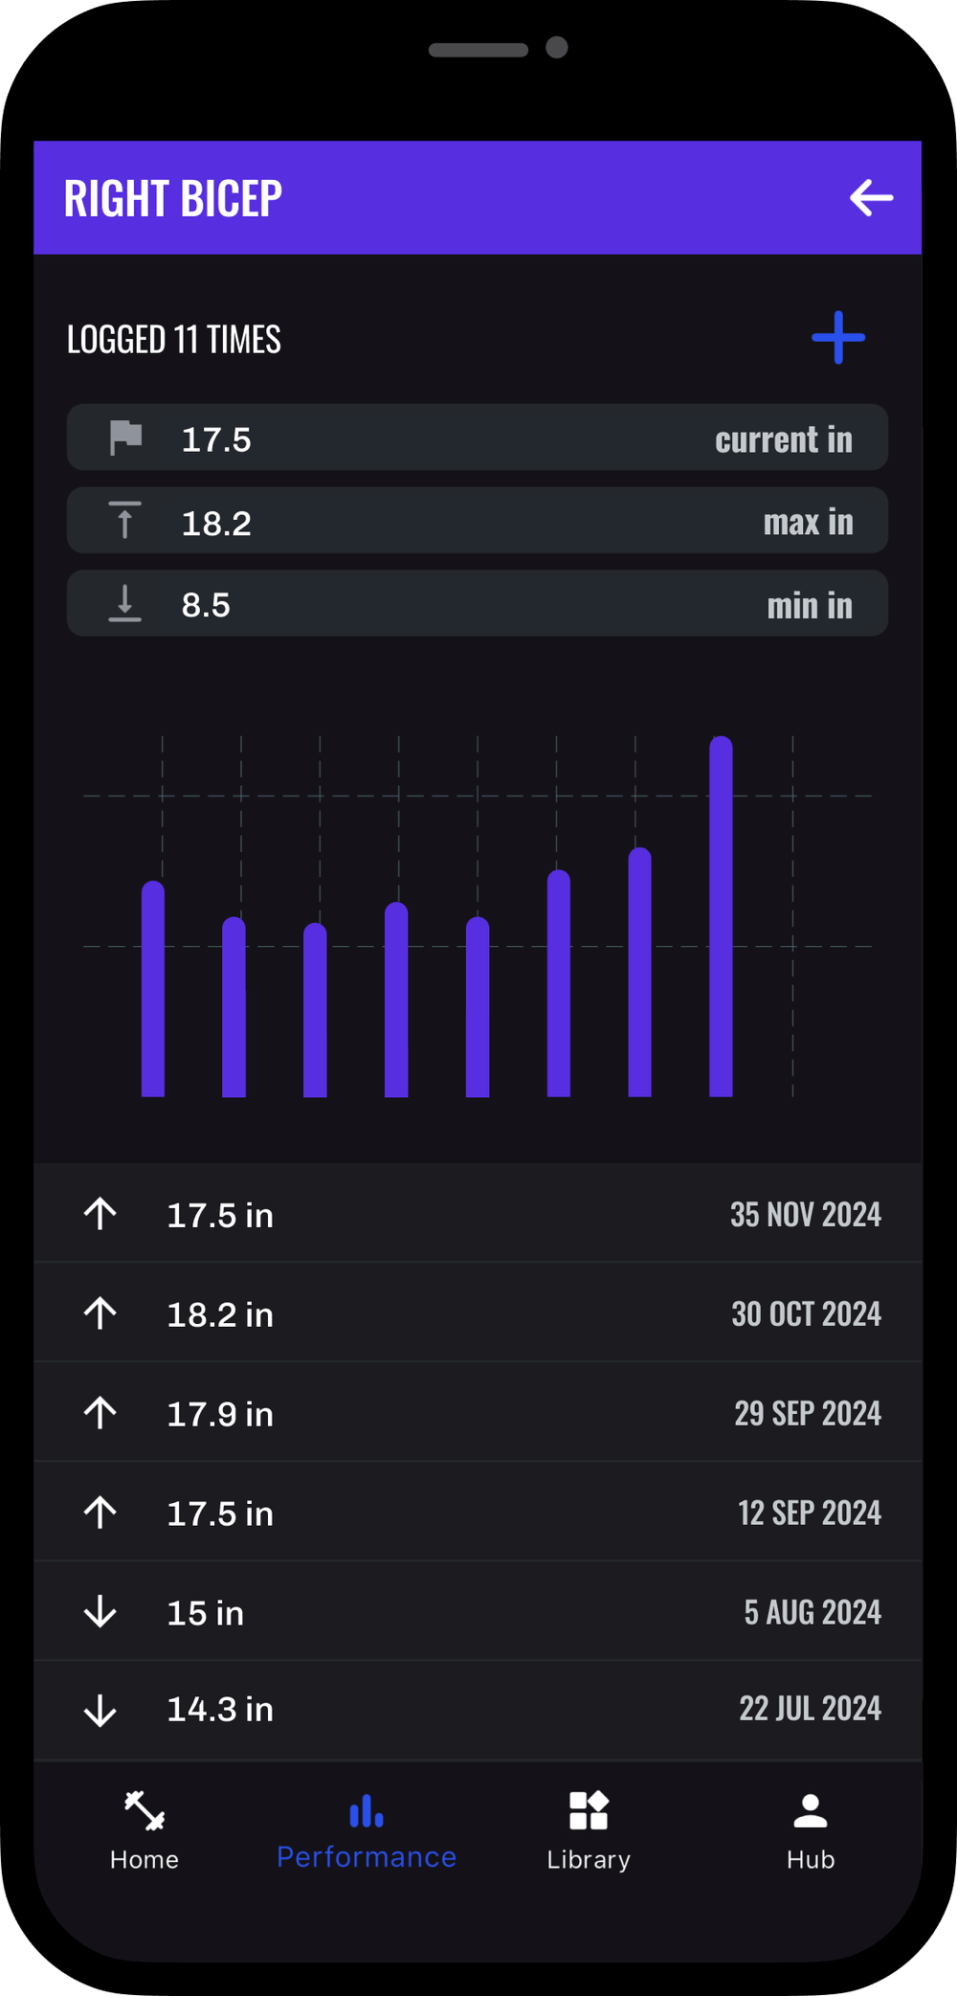
Task: Select the 17.5 in log from 12 SEP 2024
Action: 478,1513
